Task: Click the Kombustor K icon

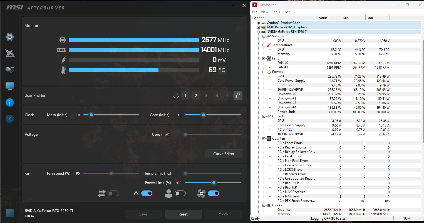Action: 10,119
